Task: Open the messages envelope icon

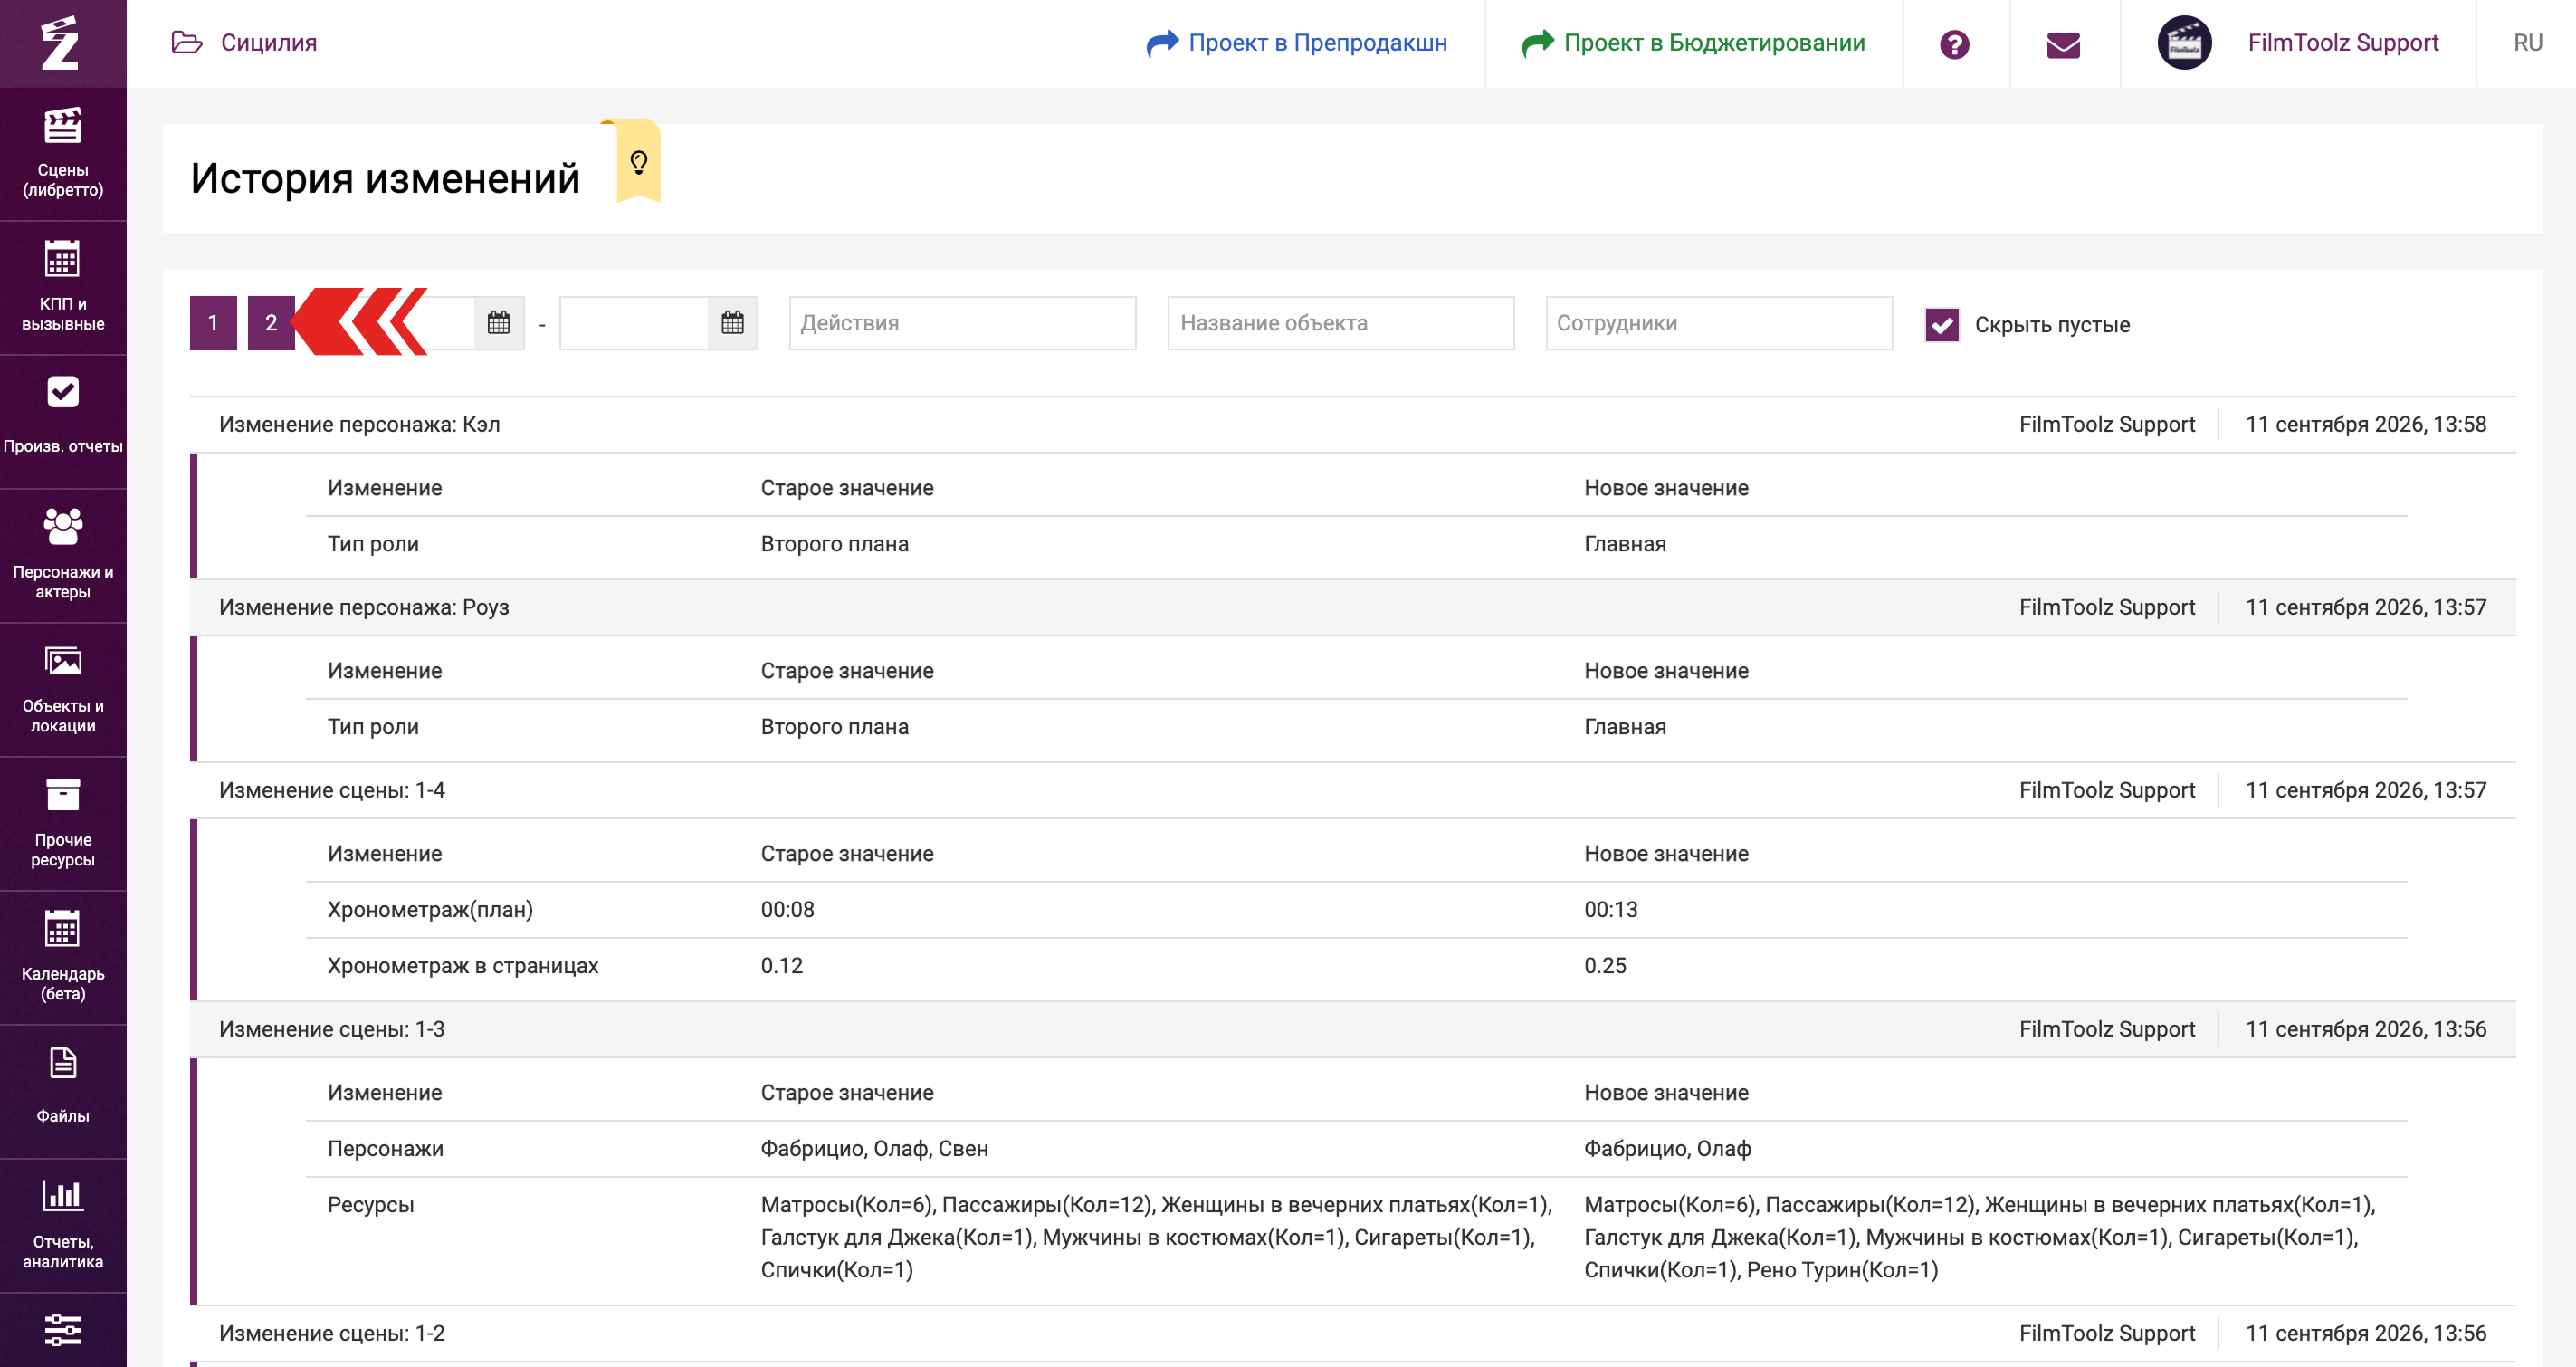Action: coord(2063,44)
